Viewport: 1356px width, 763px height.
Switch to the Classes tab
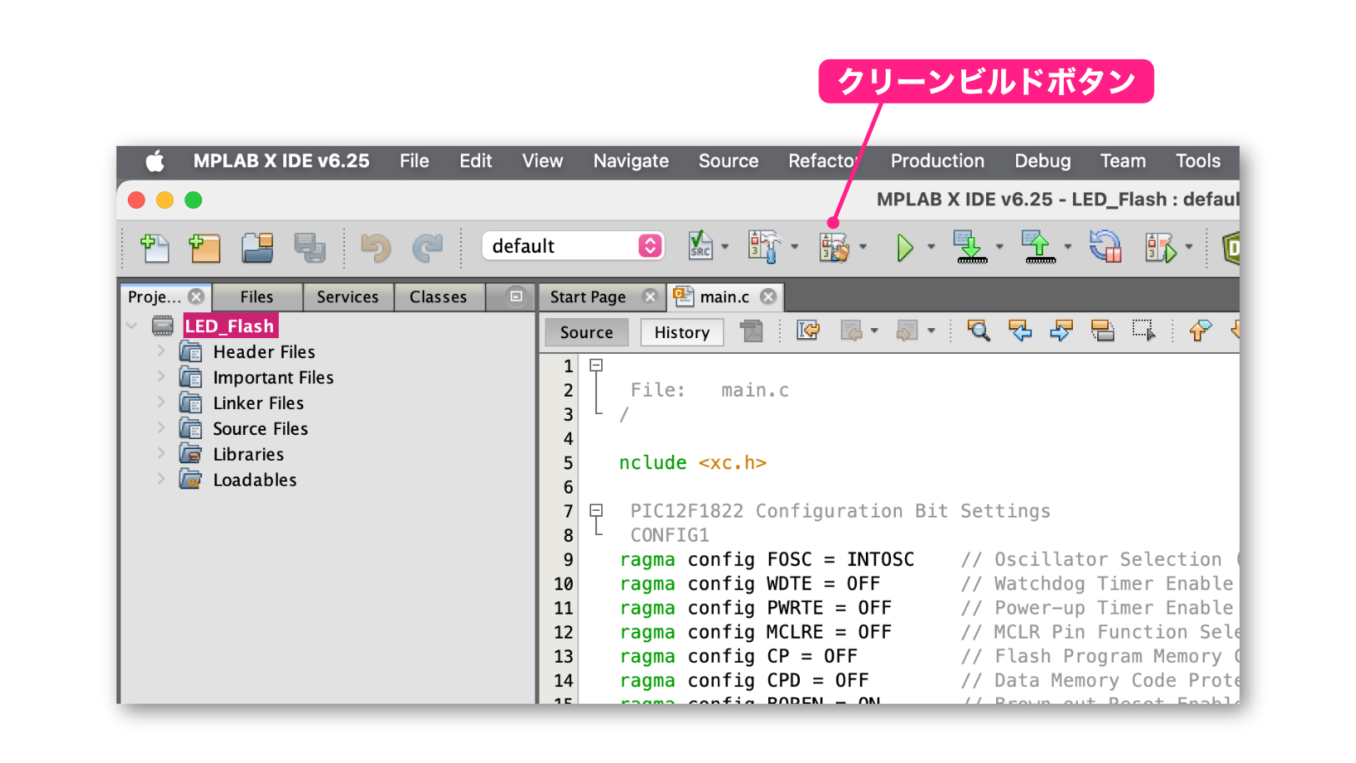(438, 297)
